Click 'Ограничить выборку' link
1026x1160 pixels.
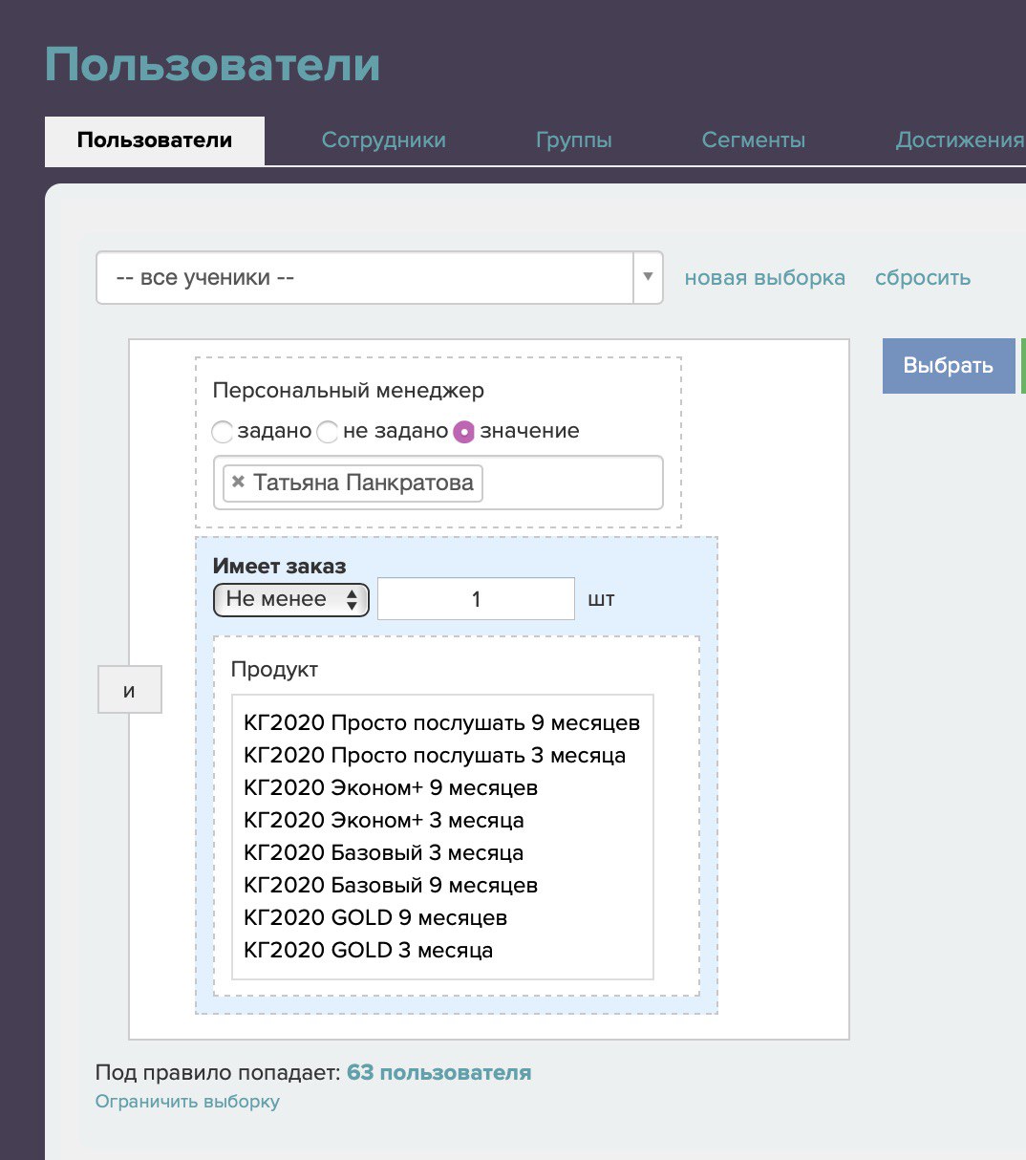tap(187, 1102)
